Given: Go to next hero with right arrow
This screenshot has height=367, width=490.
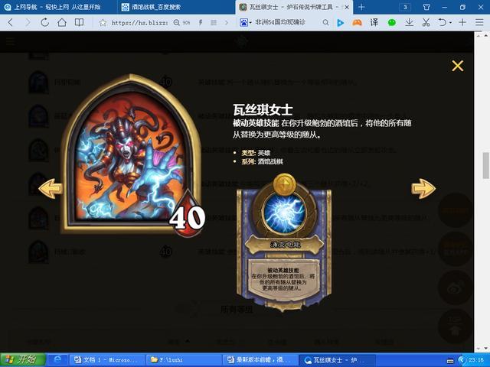Looking at the screenshot, I should pos(423,189).
